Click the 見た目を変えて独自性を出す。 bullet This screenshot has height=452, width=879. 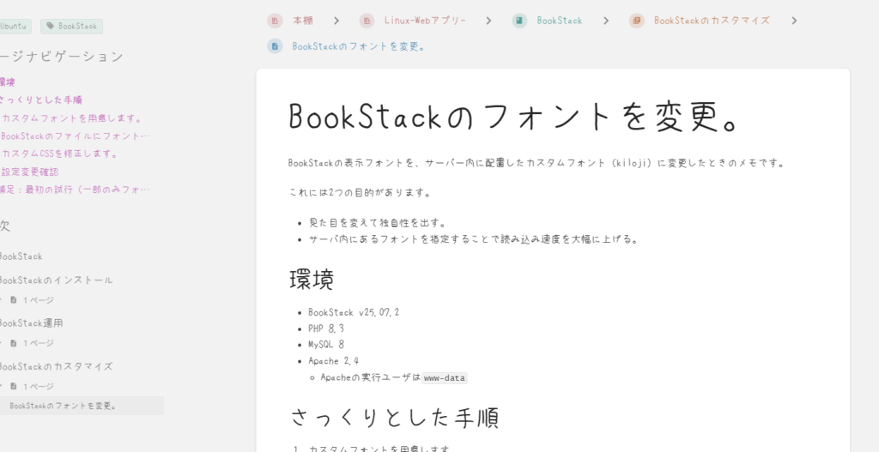tap(378, 223)
